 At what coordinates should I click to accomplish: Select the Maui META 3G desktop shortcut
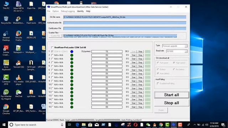(19, 6)
